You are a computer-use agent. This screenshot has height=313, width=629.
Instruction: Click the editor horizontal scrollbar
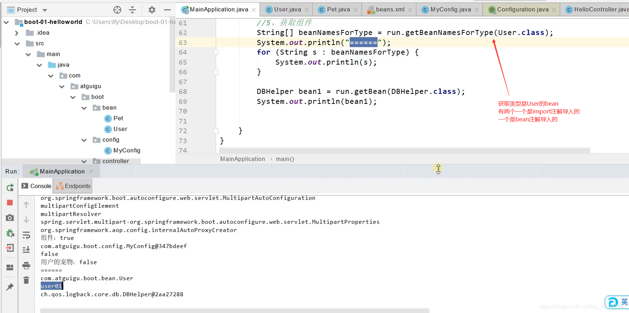coord(404,151)
